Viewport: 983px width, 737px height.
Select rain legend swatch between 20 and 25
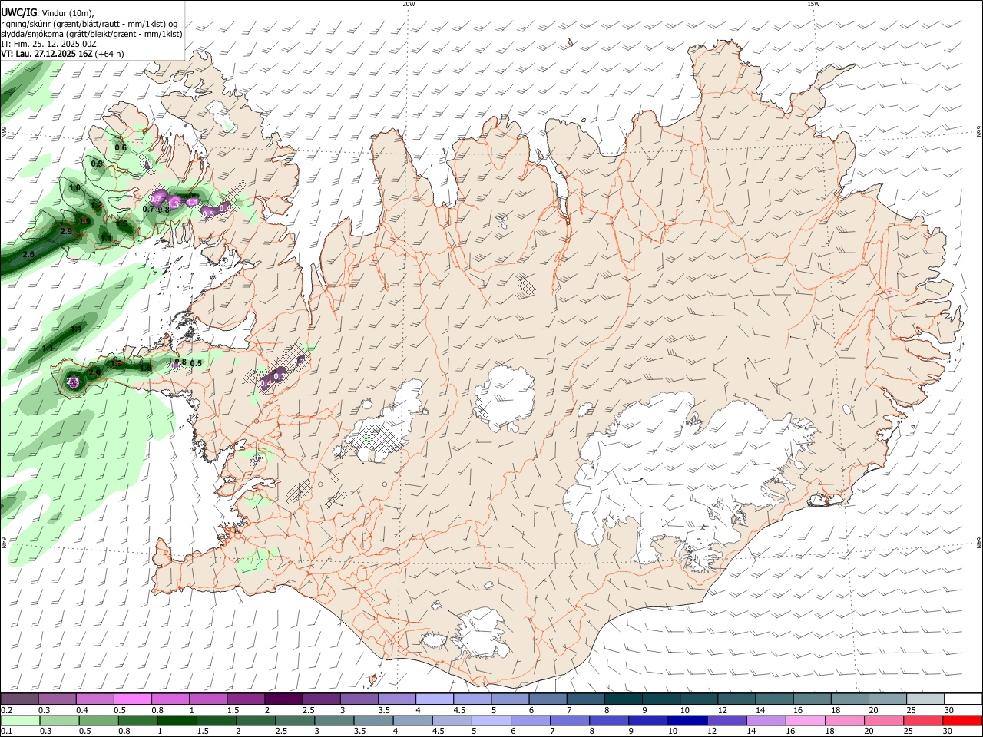pyautogui.click(x=882, y=720)
